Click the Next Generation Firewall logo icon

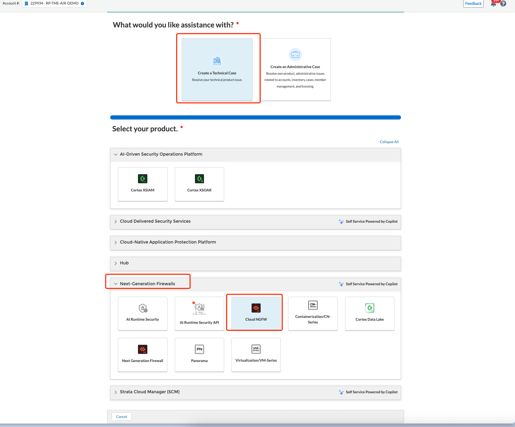point(143,349)
